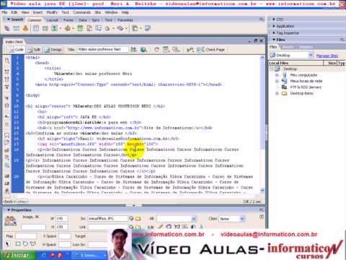
Task: Open the Commands menu
Action: tap(81, 12)
